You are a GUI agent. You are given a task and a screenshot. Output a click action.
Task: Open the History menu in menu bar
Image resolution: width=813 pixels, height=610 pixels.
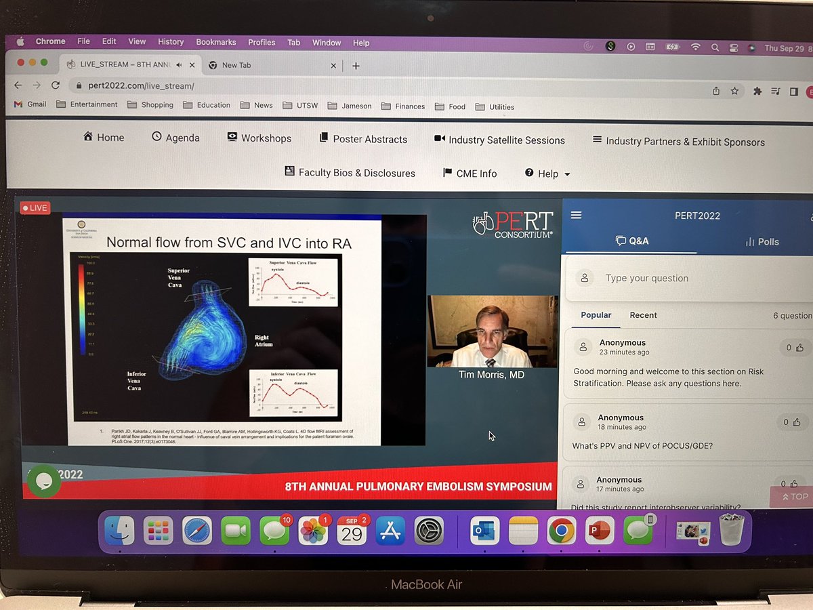(171, 41)
